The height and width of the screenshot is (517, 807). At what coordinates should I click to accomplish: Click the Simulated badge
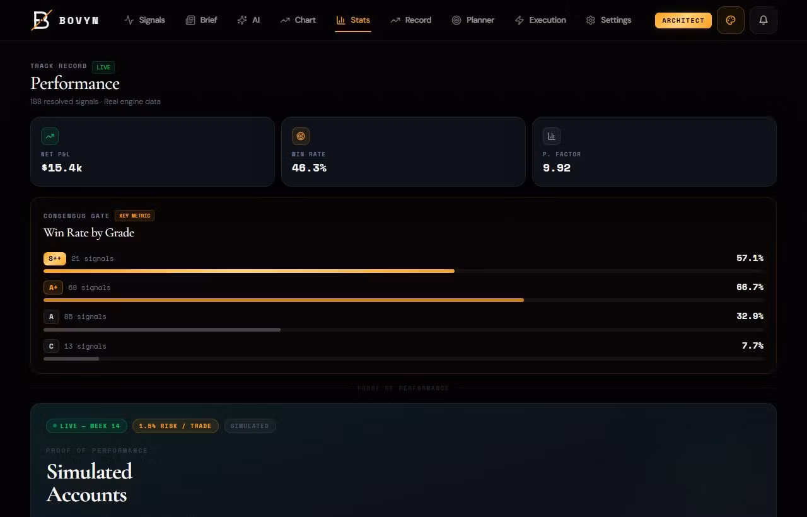250,426
